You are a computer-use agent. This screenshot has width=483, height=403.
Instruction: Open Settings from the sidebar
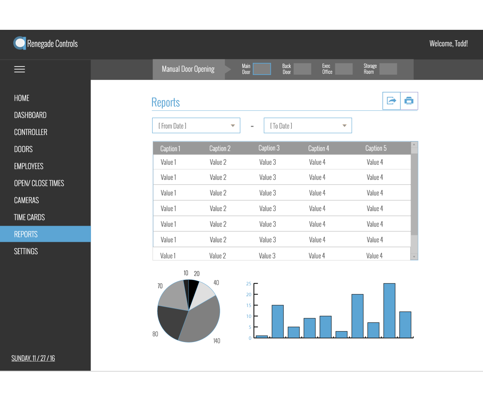(x=26, y=251)
